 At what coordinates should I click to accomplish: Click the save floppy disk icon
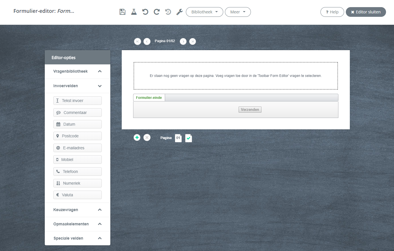tap(122, 12)
